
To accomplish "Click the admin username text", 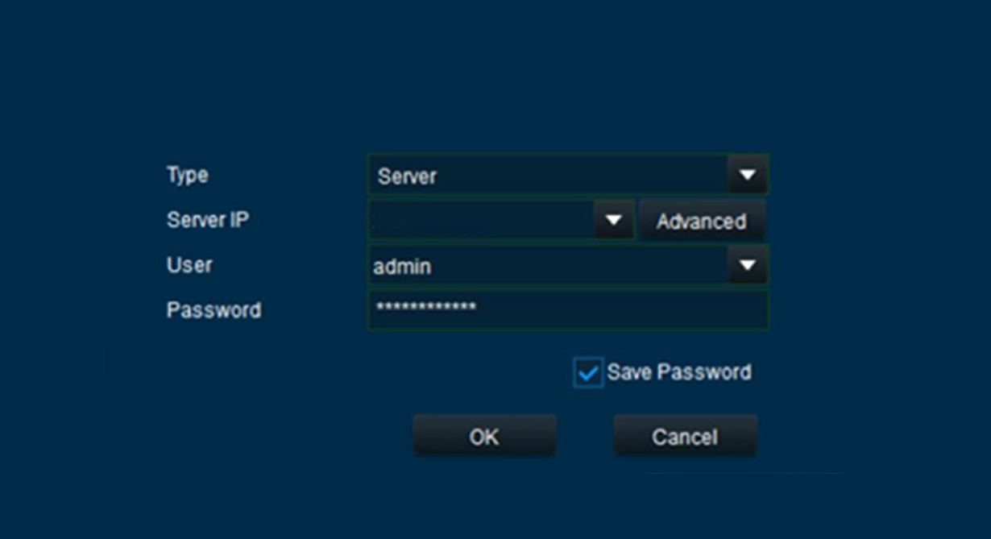I will pyautogui.click(x=402, y=267).
